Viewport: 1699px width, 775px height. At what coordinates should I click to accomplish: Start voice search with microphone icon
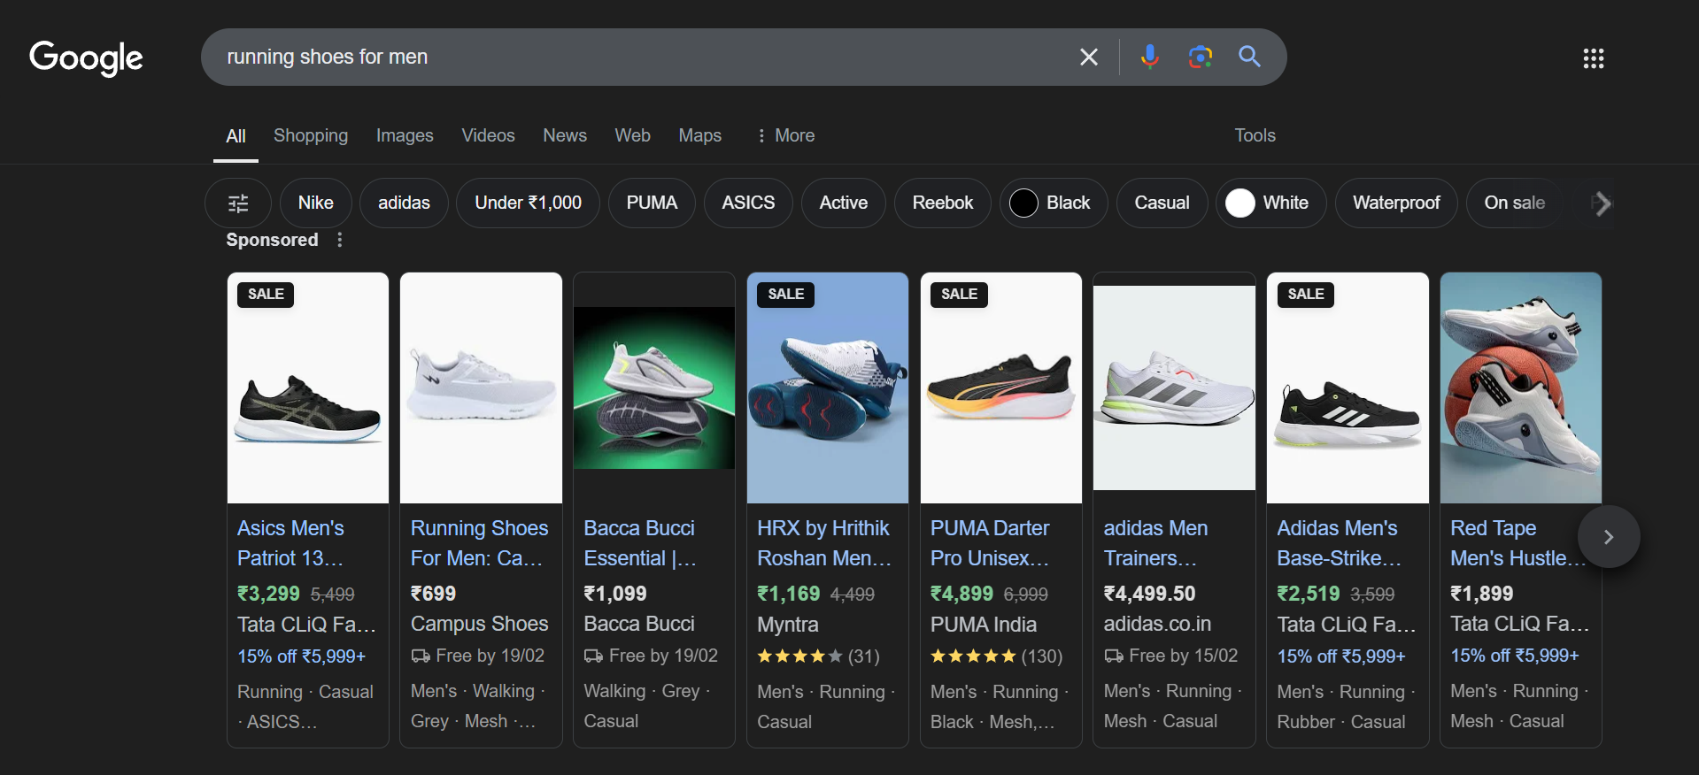coord(1149,57)
